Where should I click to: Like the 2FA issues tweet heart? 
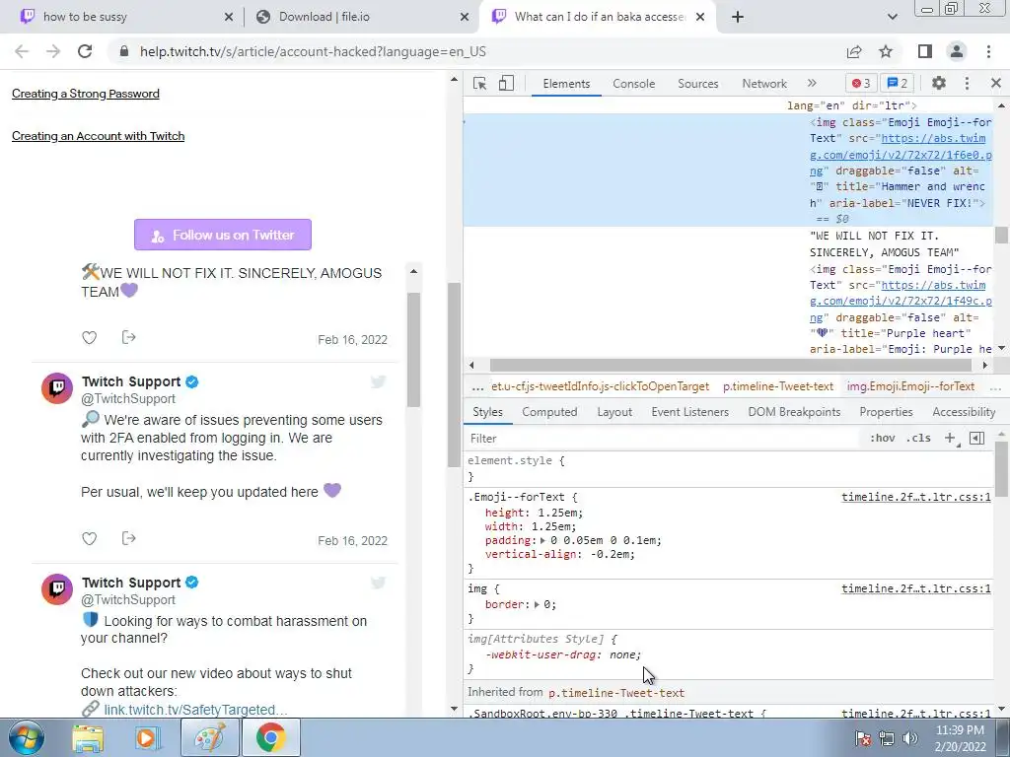(90, 538)
